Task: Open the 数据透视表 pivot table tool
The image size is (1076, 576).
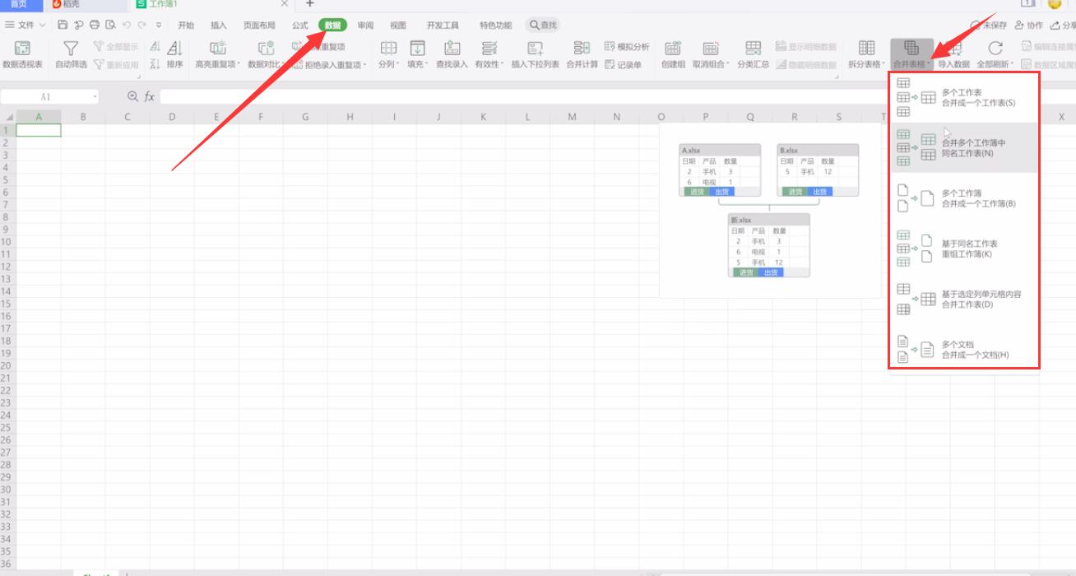Action: pos(22,54)
